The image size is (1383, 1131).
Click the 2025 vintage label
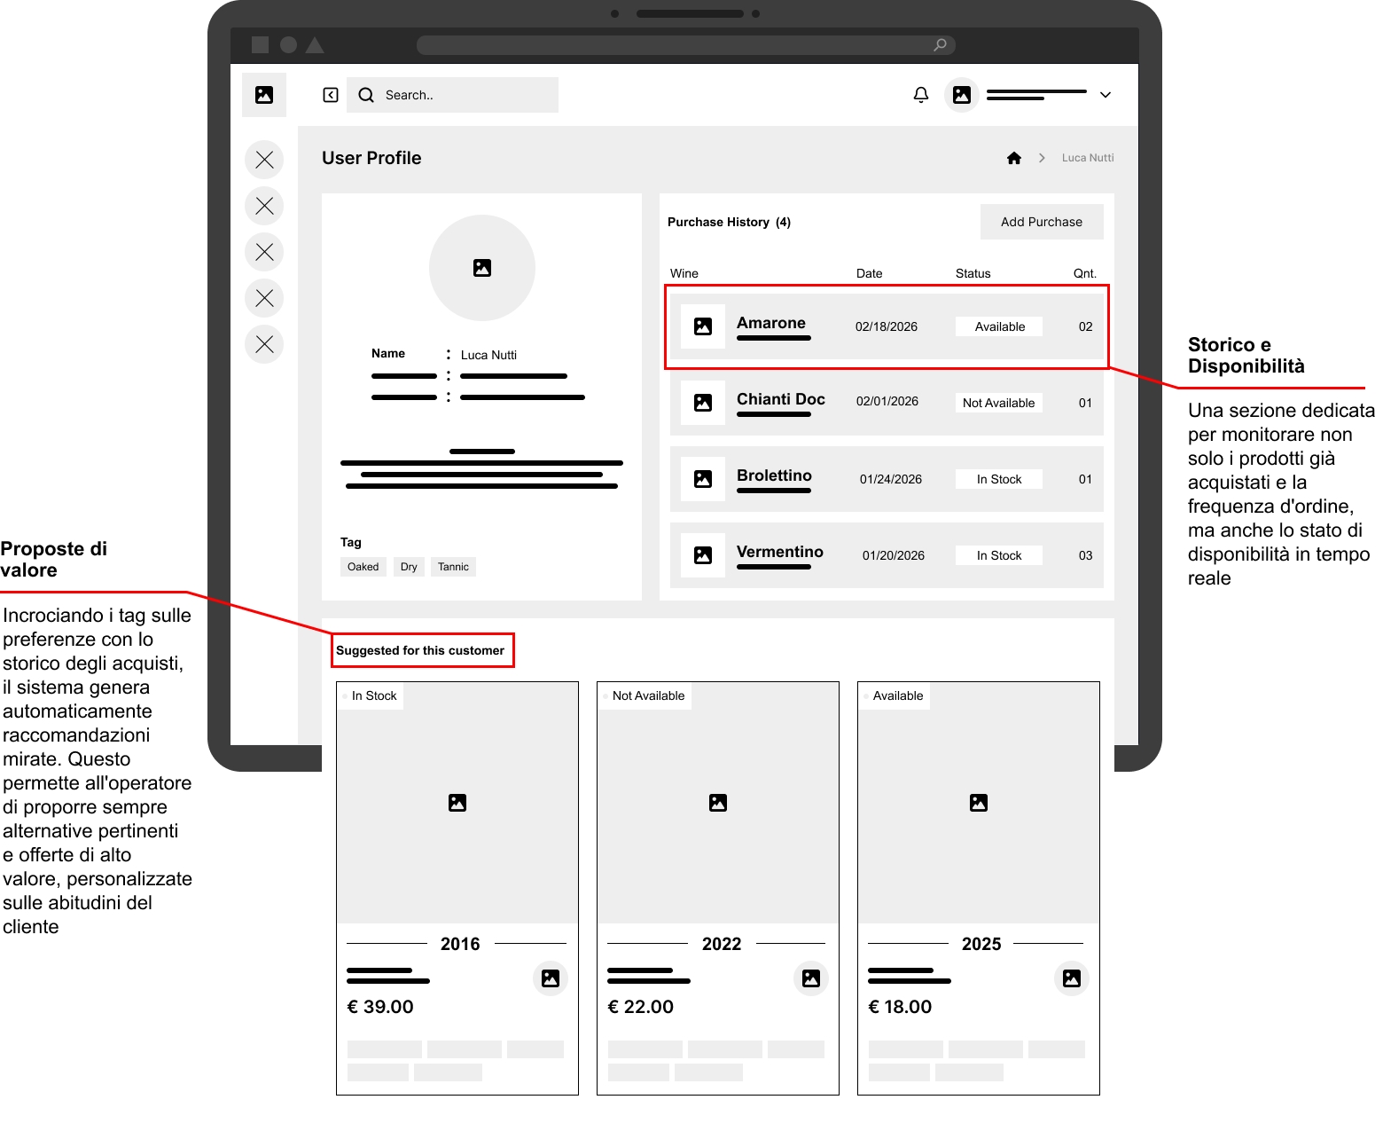tap(981, 944)
